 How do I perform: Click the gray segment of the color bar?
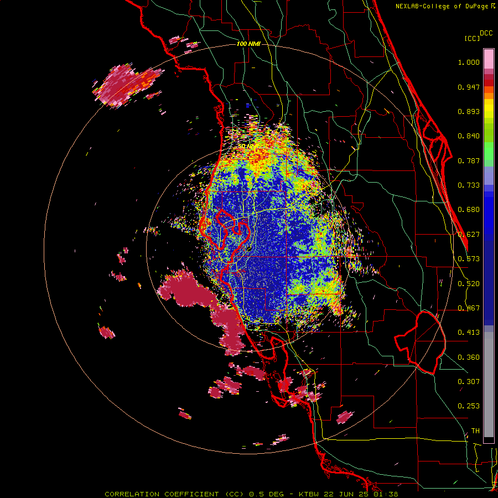tap(489, 385)
